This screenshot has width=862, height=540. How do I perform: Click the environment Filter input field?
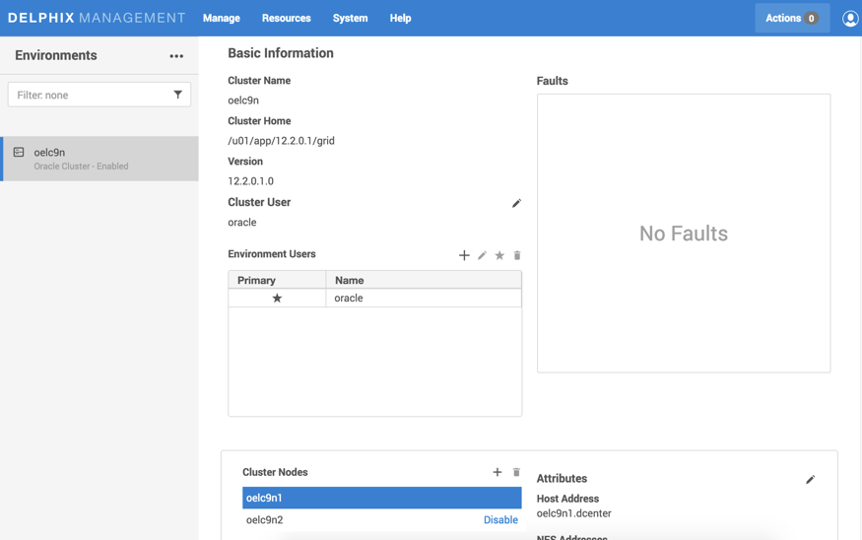coord(89,95)
